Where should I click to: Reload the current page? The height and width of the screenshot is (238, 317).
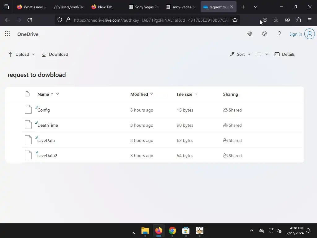30,20
